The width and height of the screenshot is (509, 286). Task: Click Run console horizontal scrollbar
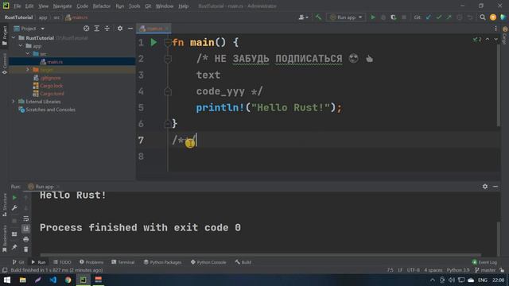coord(260,255)
